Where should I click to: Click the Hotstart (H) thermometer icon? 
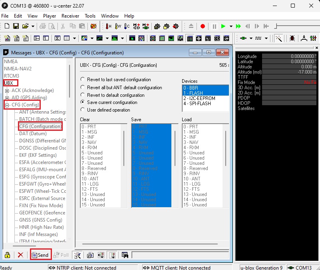[108, 26]
